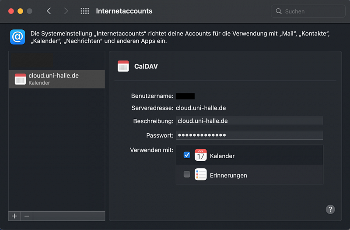This screenshot has height=230, width=350.
Task: Minimize the window with yellow button
Action: click(x=20, y=11)
